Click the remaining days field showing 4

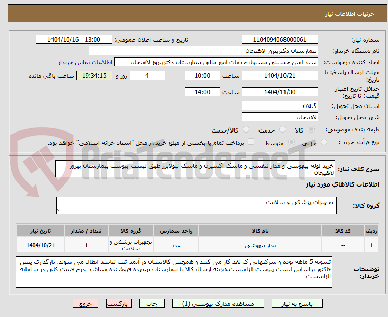(x=147, y=75)
